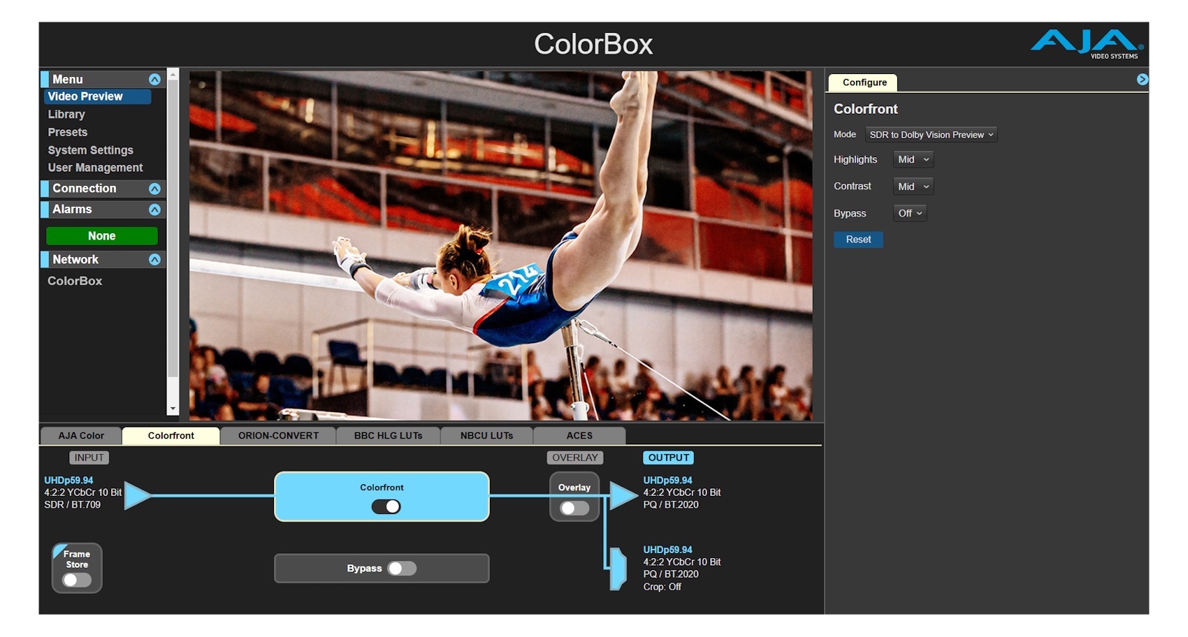This screenshot has height=637, width=1188.
Task: Click the input UHDp59.94 format text
Action: pyautogui.click(x=68, y=481)
